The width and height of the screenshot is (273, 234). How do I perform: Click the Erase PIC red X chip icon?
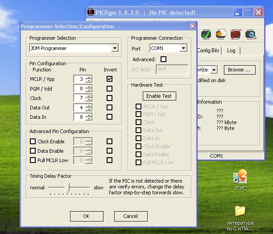coord(236,34)
